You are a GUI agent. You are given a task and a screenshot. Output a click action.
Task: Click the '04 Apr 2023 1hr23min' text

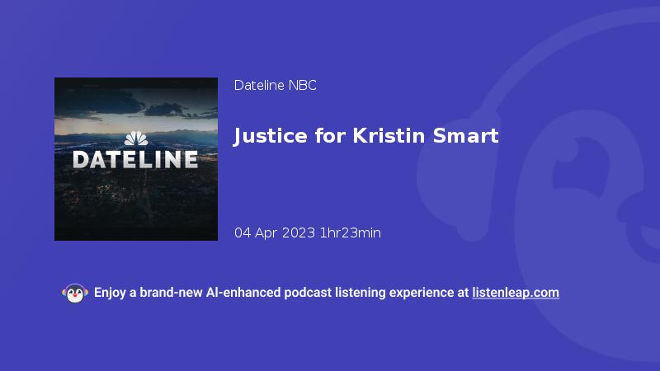click(x=308, y=232)
